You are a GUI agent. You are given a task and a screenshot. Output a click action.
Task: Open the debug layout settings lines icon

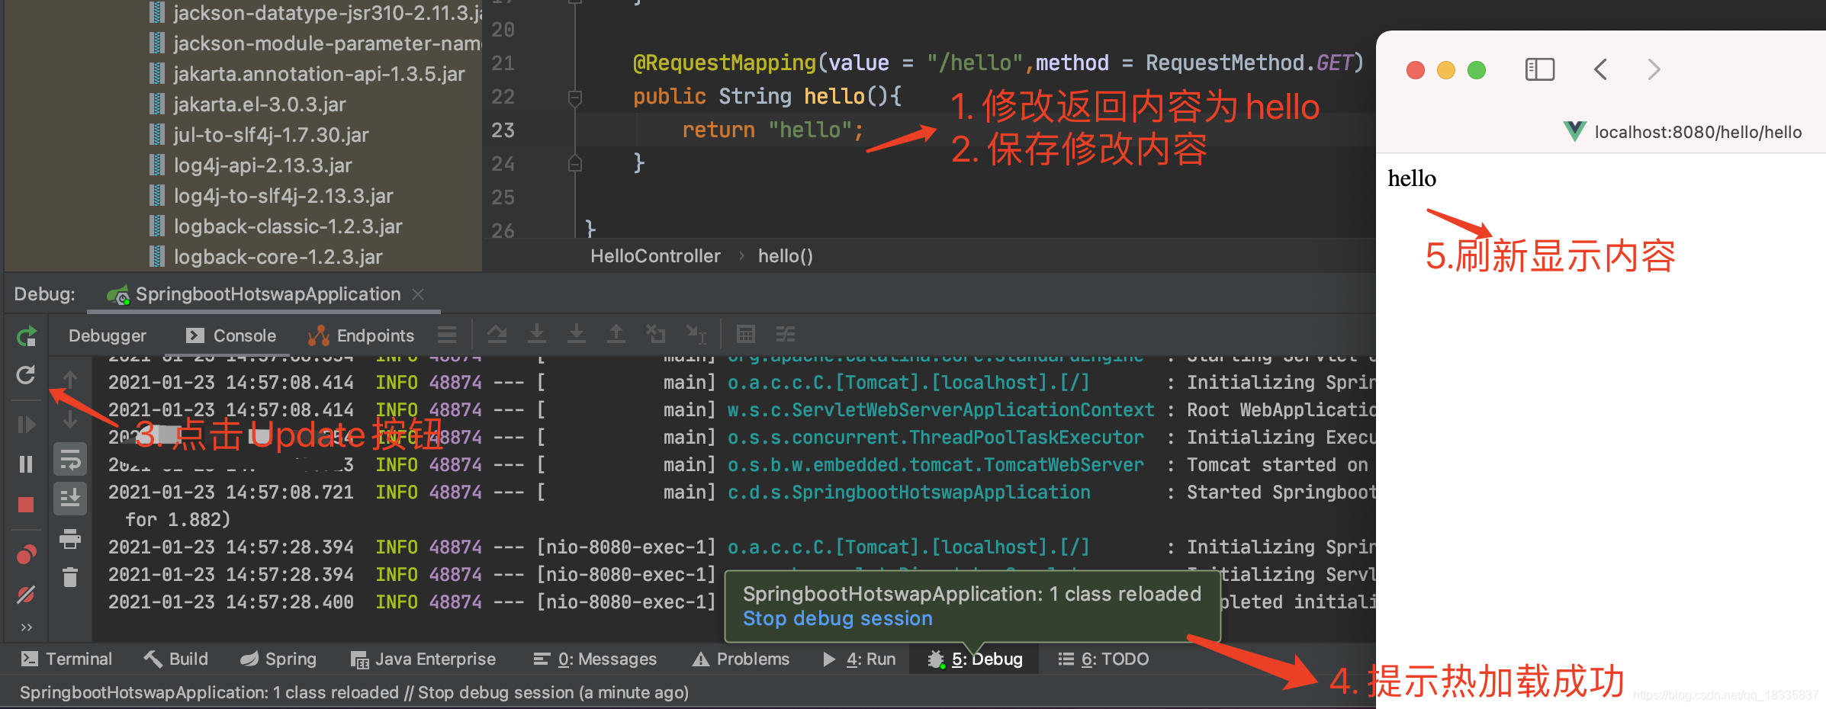click(447, 334)
